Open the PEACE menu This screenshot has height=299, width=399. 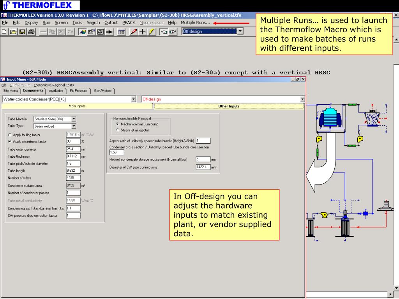tap(129, 23)
